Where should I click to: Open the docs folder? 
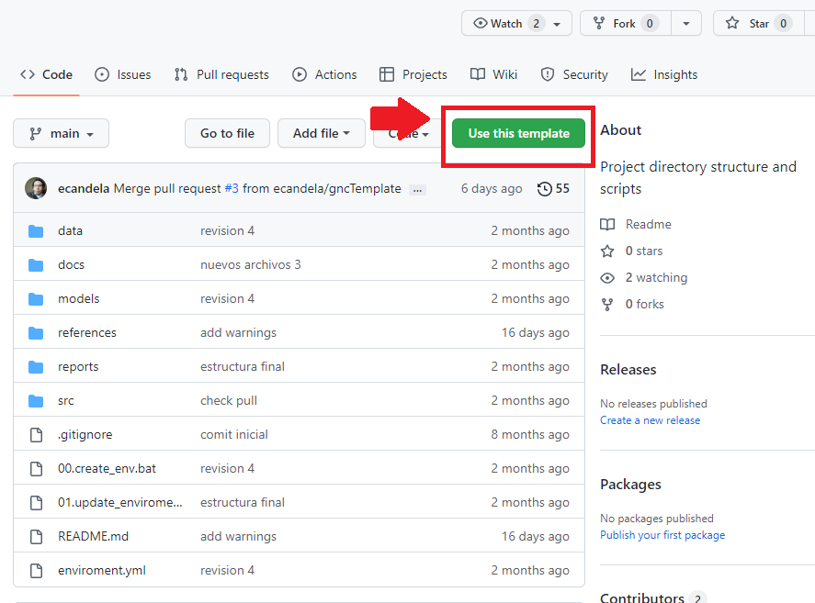[71, 265]
